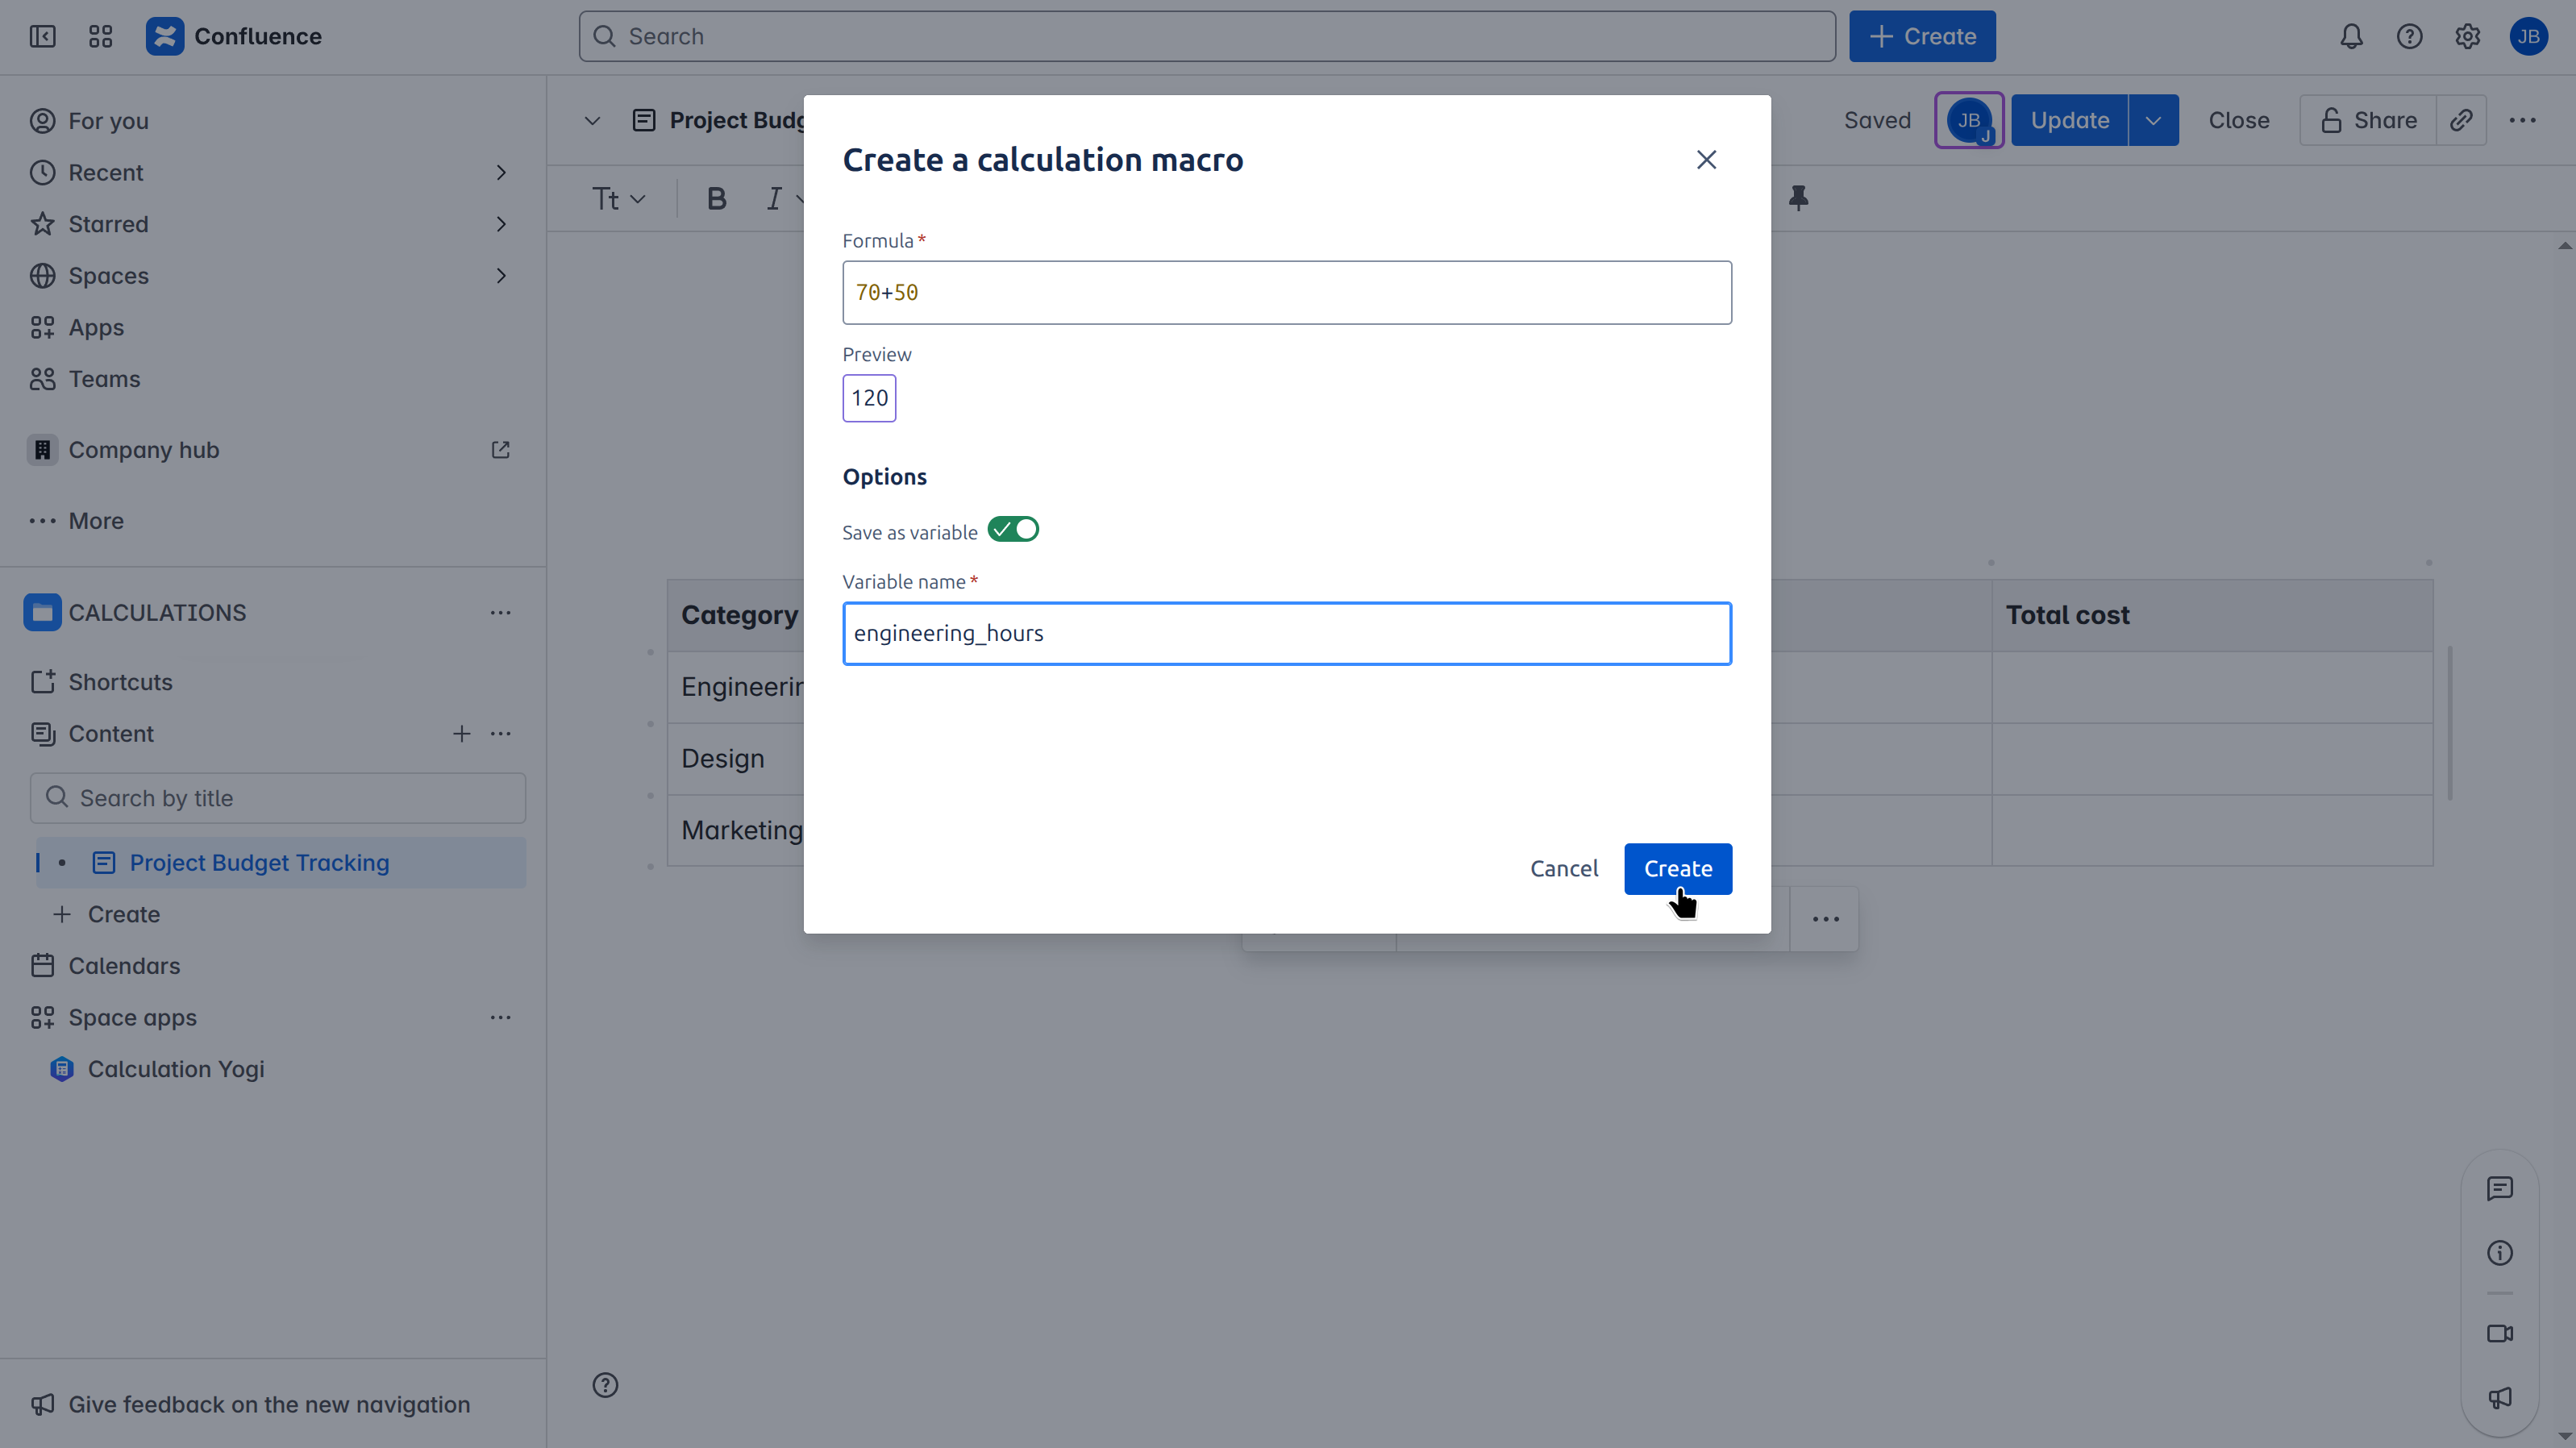Expand the Starred section chevron

(x=501, y=224)
